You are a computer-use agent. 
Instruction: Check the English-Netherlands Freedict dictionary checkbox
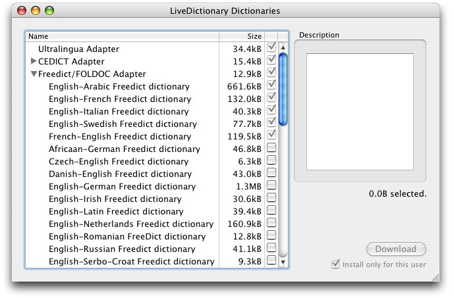click(271, 222)
